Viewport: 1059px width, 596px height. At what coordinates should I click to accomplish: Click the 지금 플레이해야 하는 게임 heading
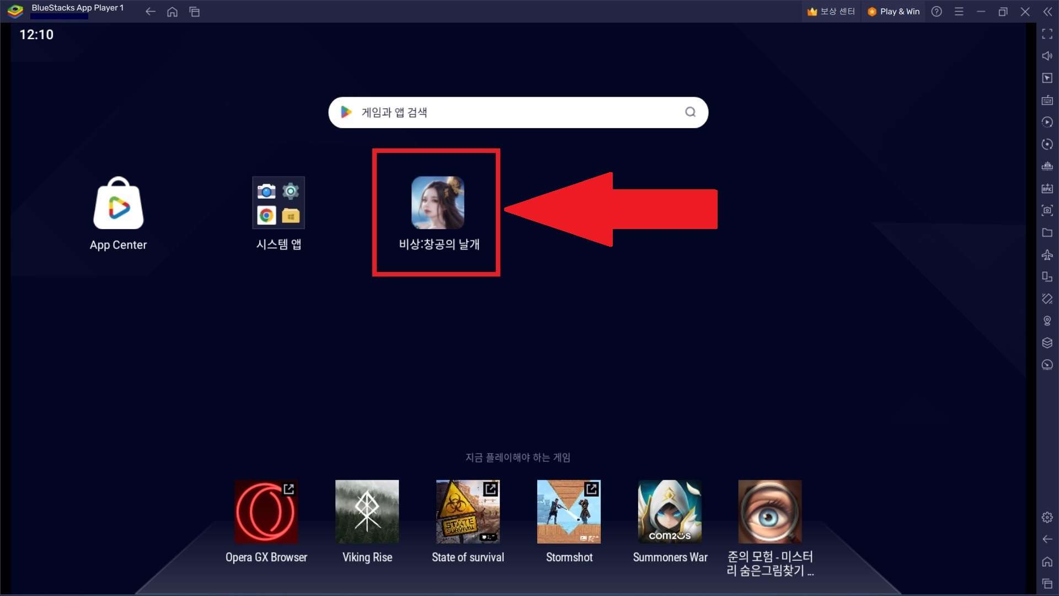[x=518, y=457]
